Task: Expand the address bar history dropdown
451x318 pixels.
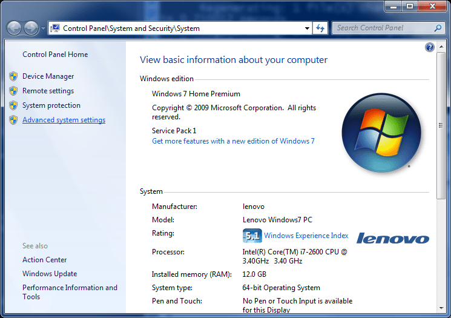Action: 307,28
